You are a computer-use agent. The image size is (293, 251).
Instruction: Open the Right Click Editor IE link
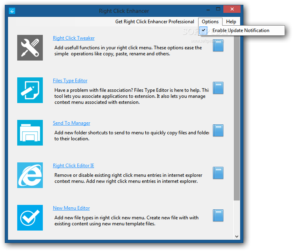(x=73, y=166)
